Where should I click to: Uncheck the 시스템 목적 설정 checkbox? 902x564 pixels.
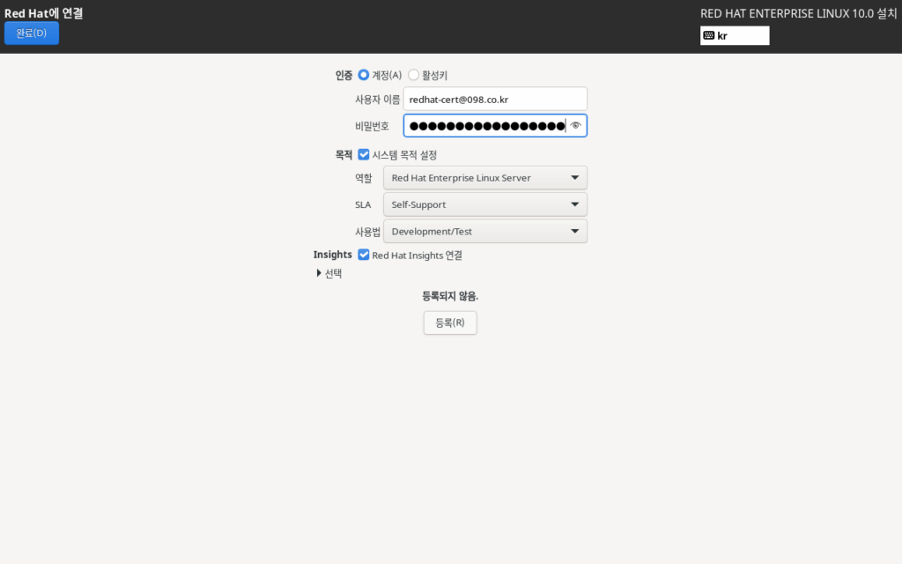tap(364, 155)
